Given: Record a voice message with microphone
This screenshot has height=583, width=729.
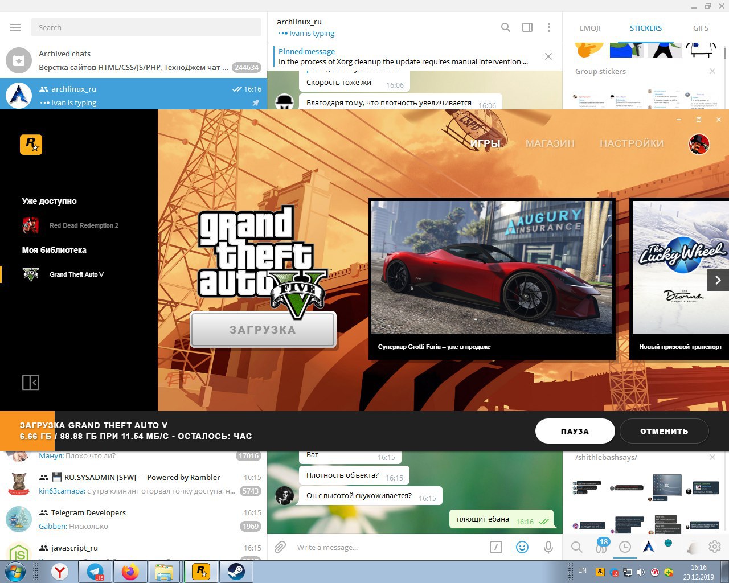Looking at the screenshot, I should pos(548,547).
